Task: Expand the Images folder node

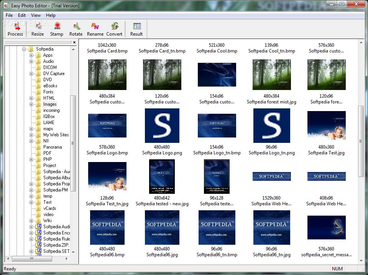Action: pos(31,104)
